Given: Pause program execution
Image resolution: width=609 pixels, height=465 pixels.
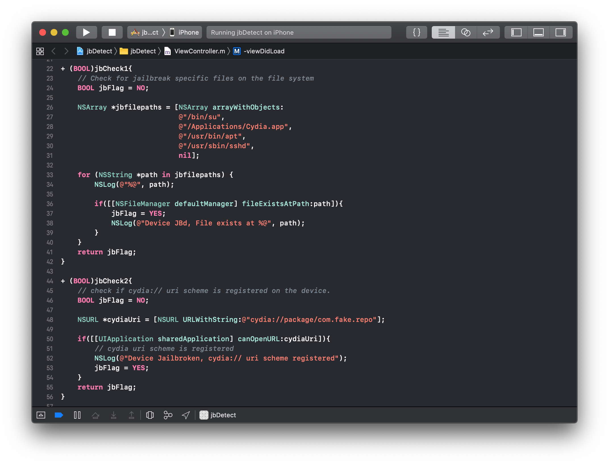Looking at the screenshot, I should [77, 415].
